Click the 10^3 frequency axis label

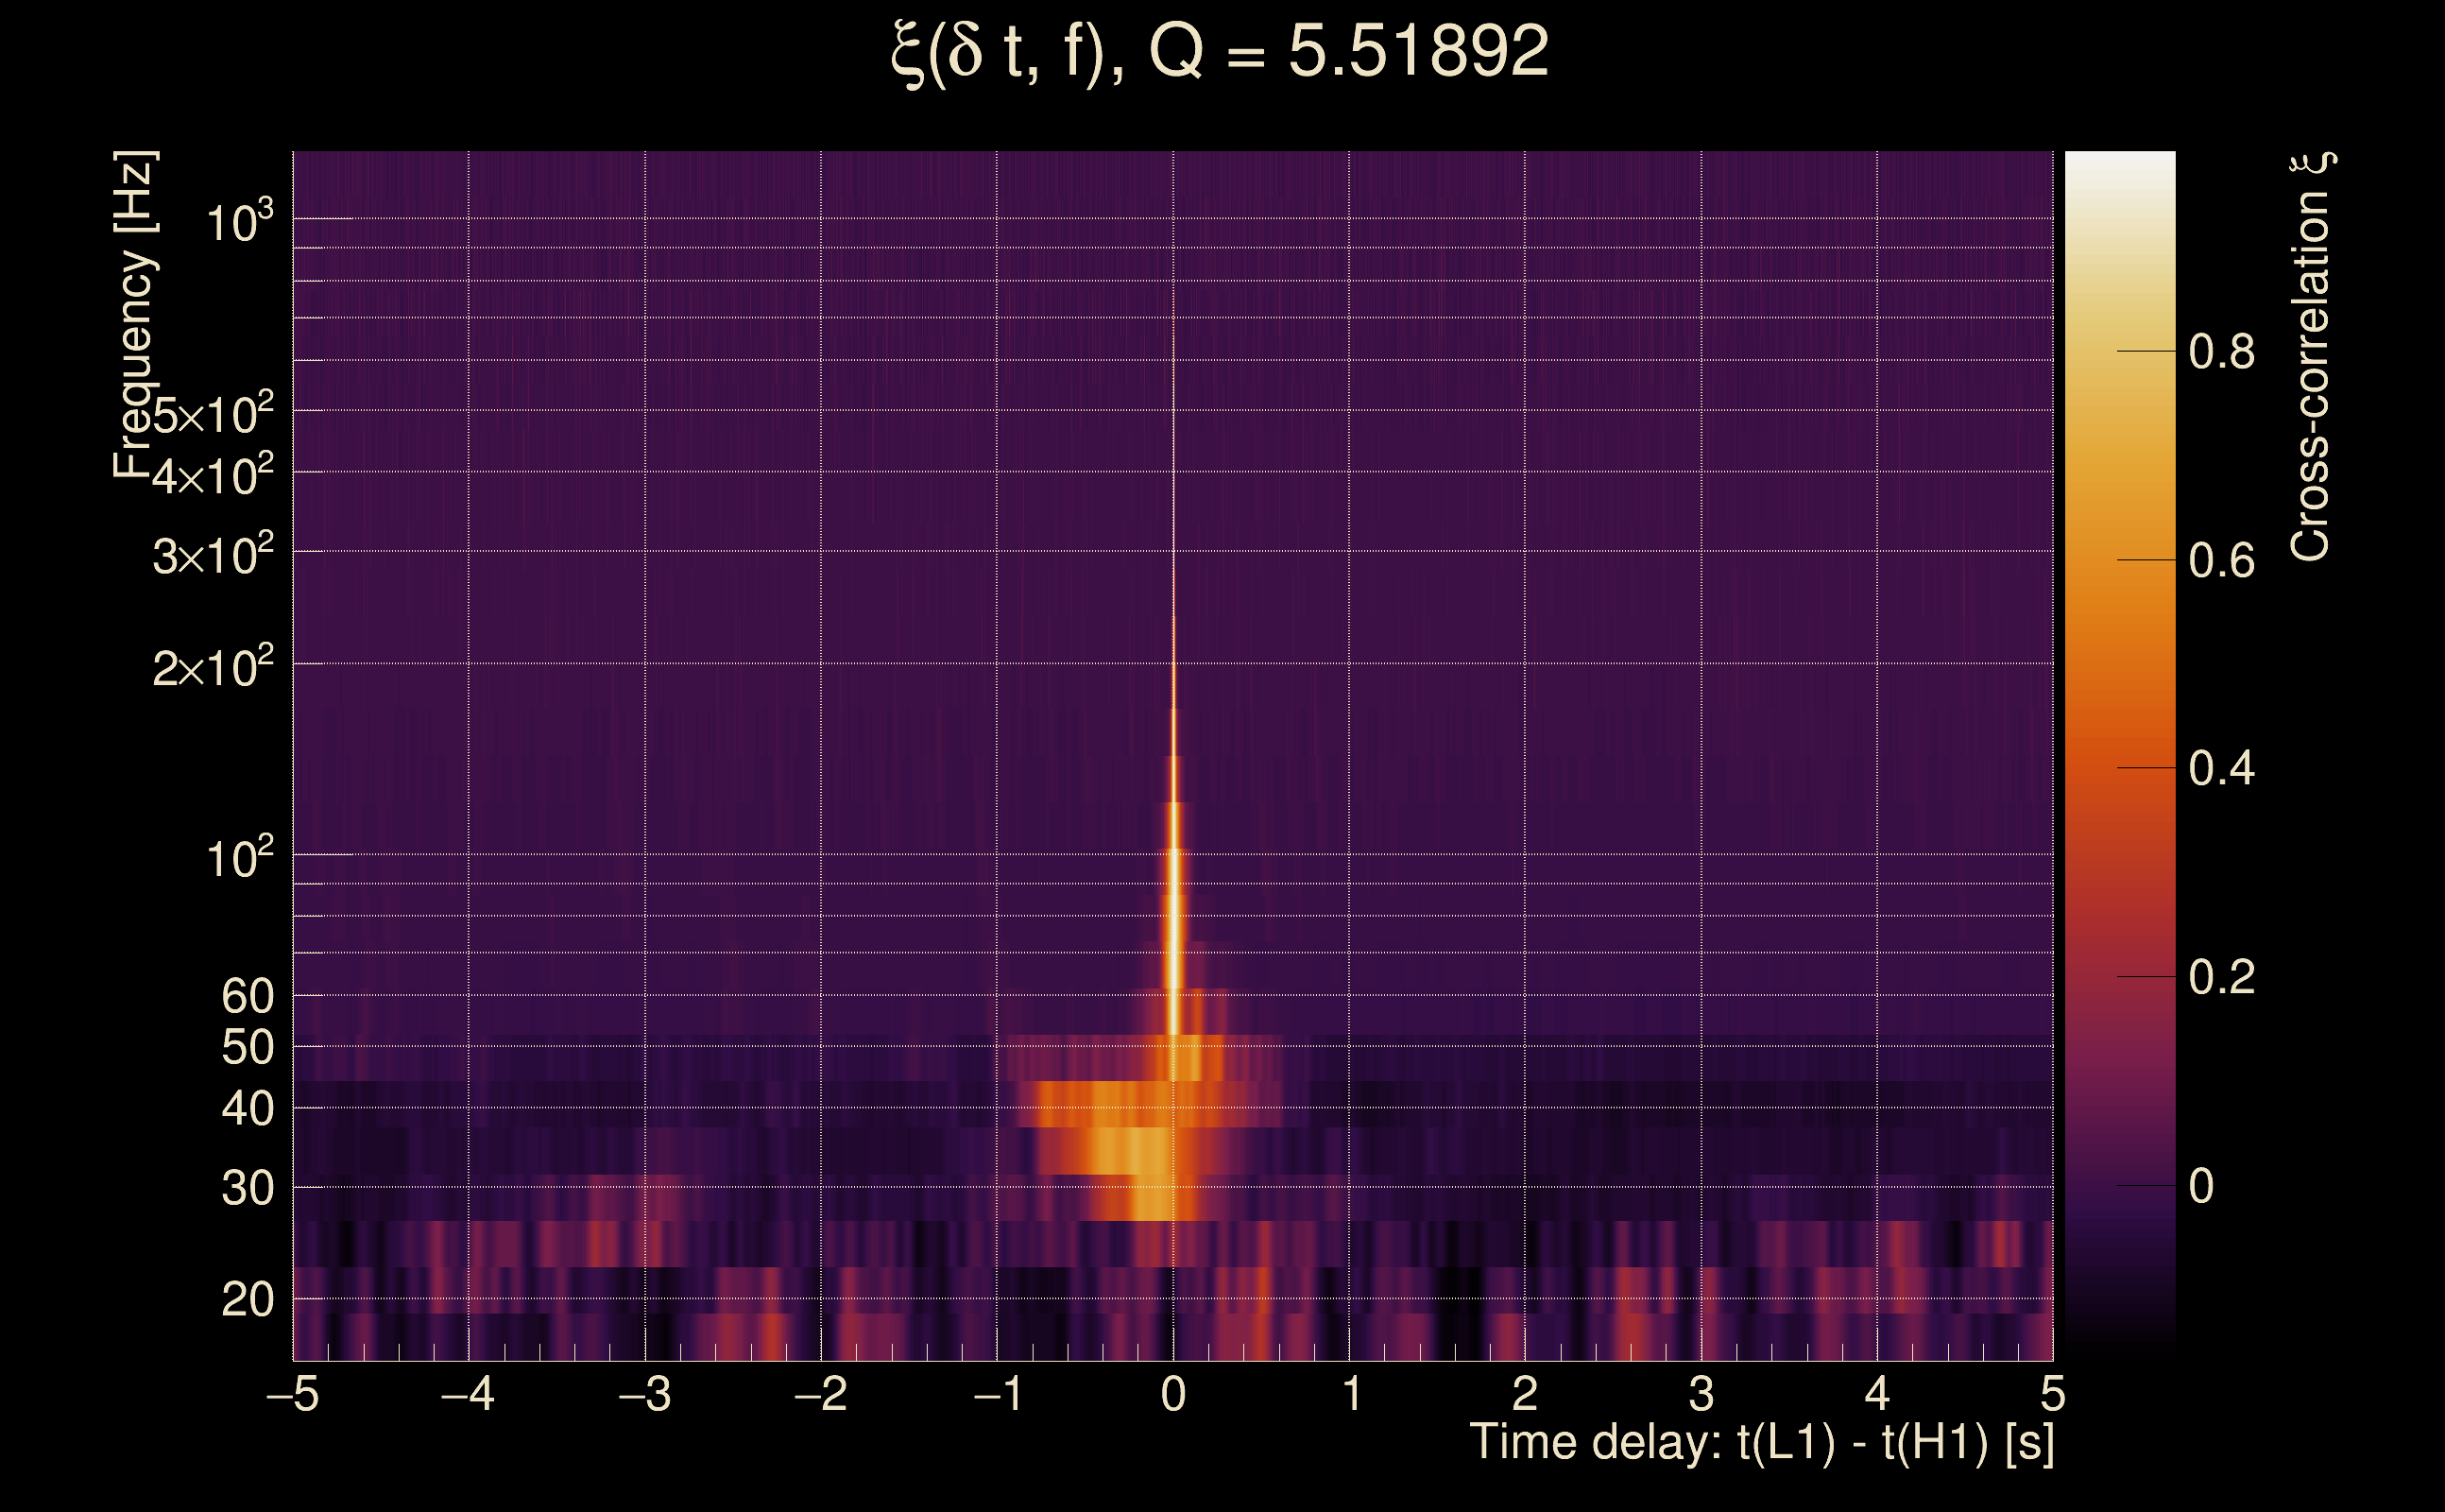coord(239,221)
